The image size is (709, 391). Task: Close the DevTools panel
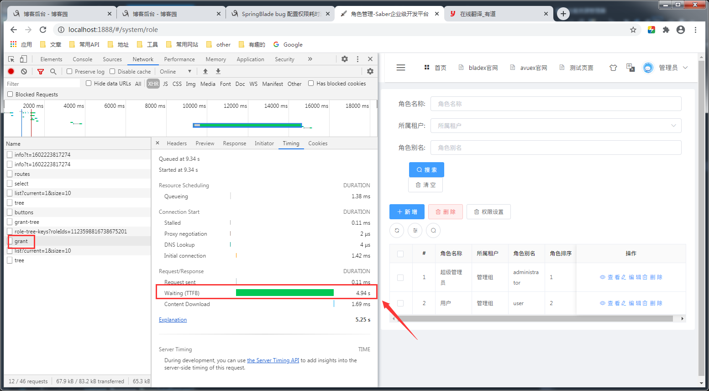click(x=370, y=59)
